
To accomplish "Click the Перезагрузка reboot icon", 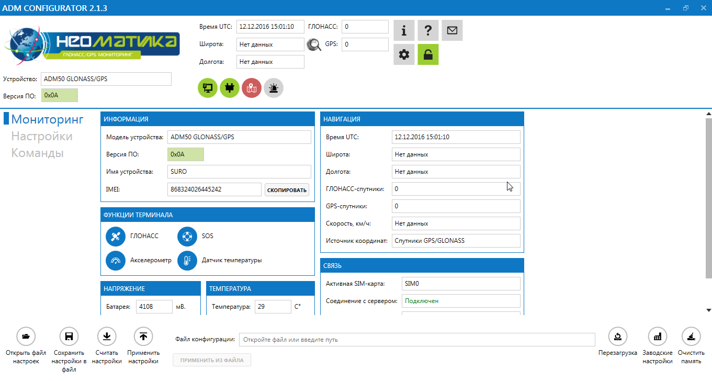I will (618, 337).
